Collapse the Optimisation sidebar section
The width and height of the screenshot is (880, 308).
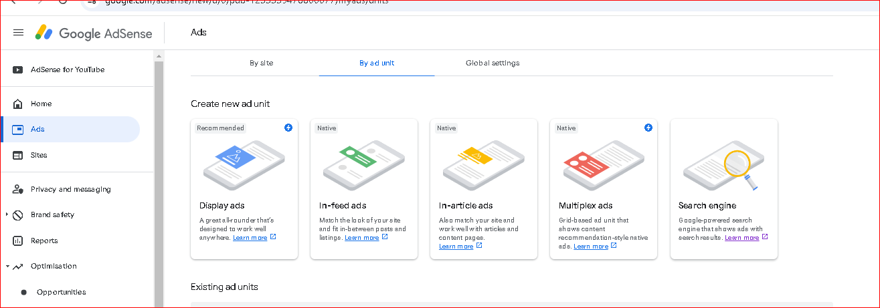coord(7,266)
